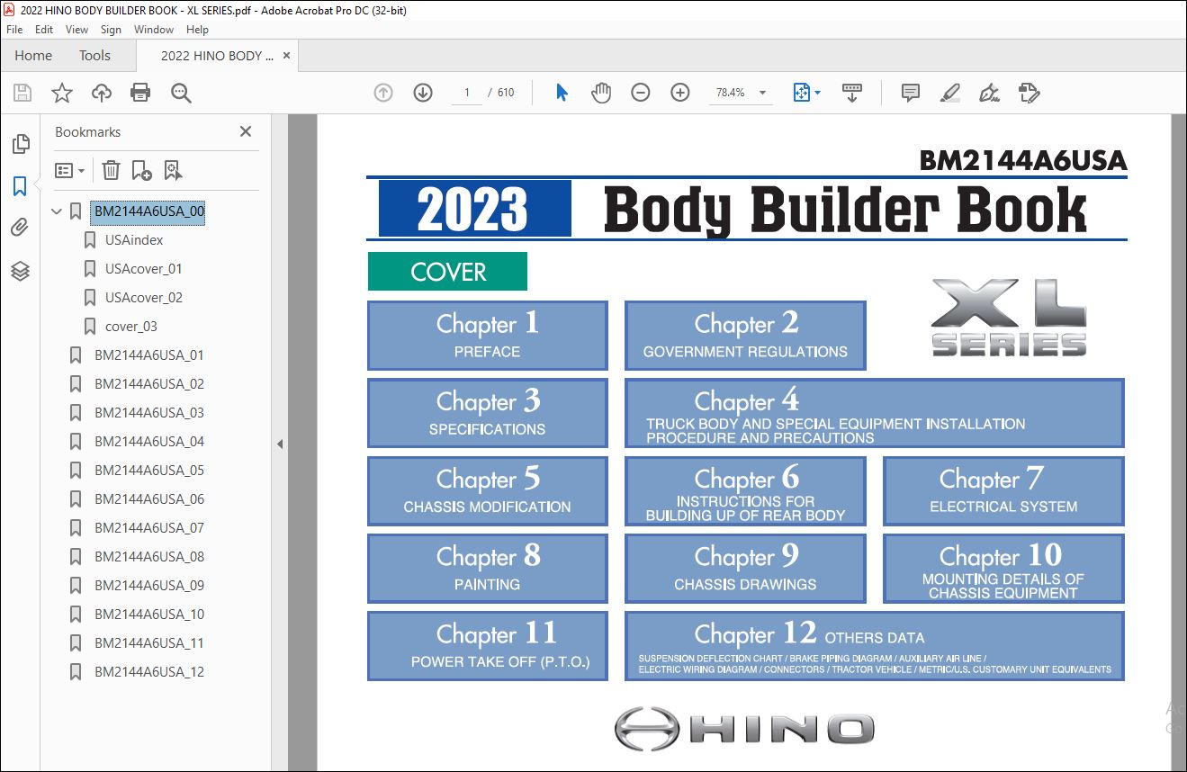Open the Sign menu
The height and width of the screenshot is (772, 1187).
pos(111,30)
